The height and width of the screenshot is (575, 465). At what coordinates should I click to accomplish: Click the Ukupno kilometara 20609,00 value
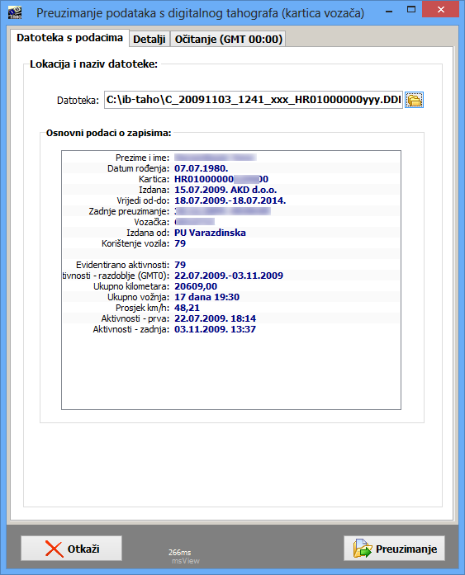pos(196,286)
